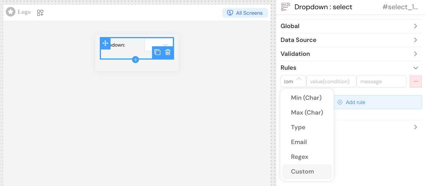The image size is (425, 186).
Task: Click the move handle on the dropdown widget
Action: (105, 44)
